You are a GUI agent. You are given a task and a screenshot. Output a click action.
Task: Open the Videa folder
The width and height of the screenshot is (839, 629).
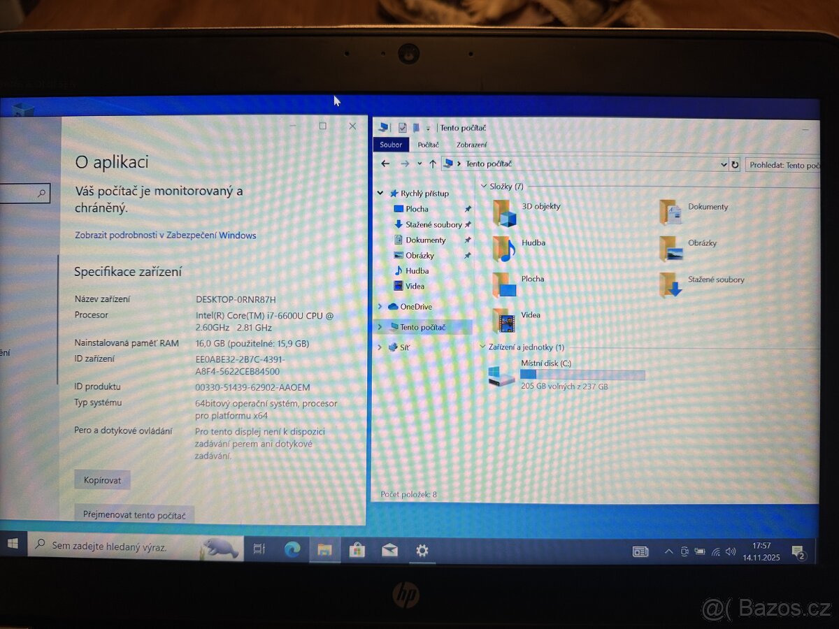(x=505, y=321)
